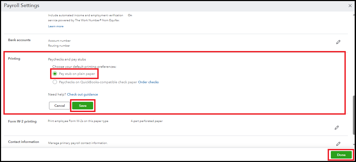
Task: Save the printing preferences
Action: click(83, 106)
